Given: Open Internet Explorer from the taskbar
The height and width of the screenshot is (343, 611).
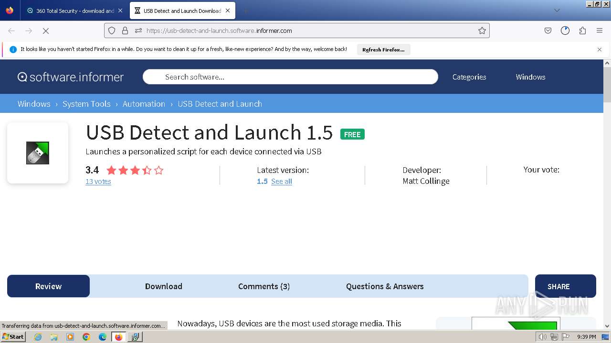Looking at the screenshot, I should click(38, 337).
